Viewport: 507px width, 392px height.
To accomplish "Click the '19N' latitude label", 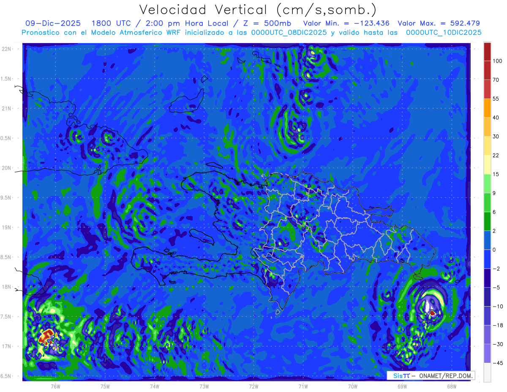I will pos(7,228).
